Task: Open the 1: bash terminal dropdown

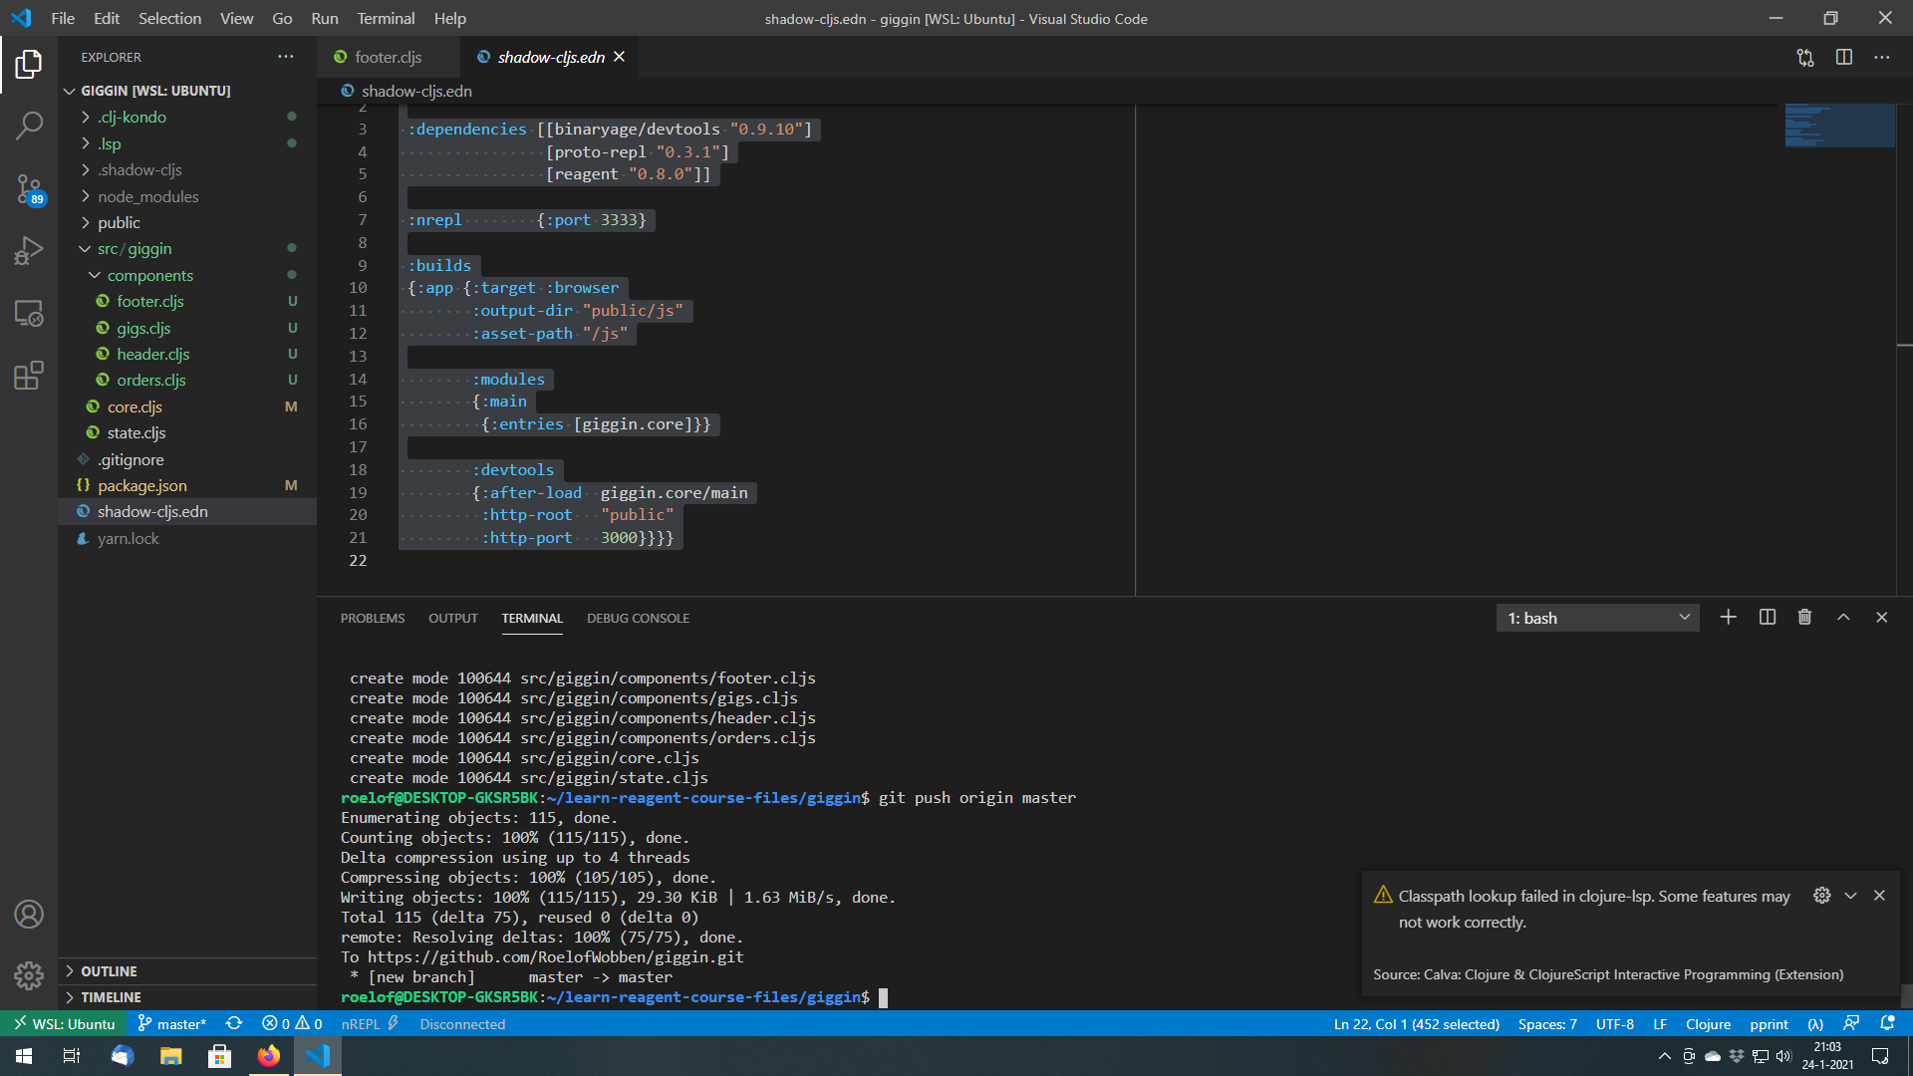Action: pos(1596,617)
